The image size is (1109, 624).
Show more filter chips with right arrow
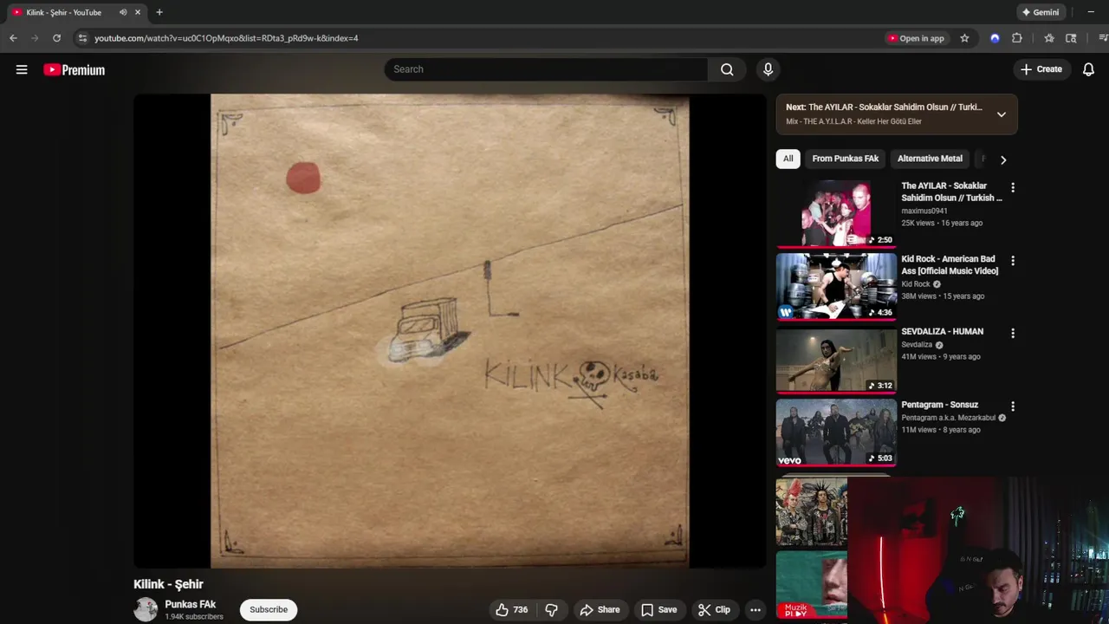coord(1003,159)
